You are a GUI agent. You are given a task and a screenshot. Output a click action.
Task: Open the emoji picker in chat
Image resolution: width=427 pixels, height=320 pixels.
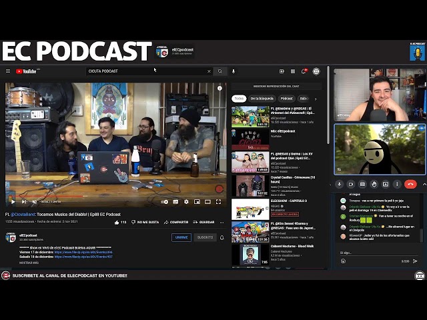click(x=343, y=261)
